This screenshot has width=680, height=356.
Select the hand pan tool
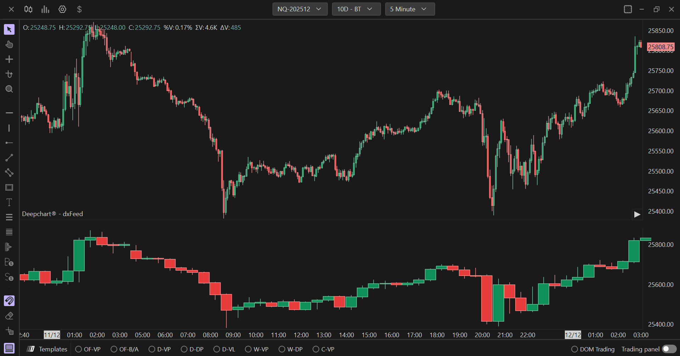[x=9, y=44]
